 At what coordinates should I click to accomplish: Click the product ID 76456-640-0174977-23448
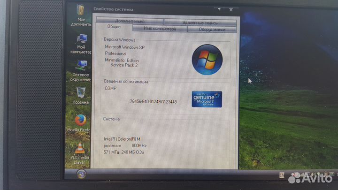pos(153,101)
